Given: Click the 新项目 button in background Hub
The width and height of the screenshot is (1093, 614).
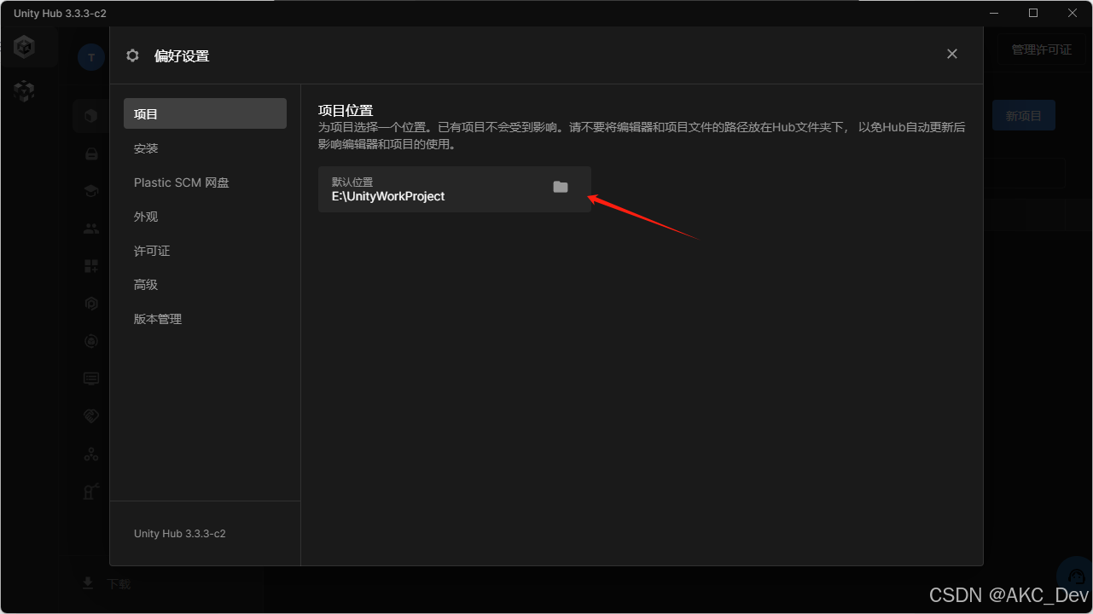Looking at the screenshot, I should tap(1024, 116).
